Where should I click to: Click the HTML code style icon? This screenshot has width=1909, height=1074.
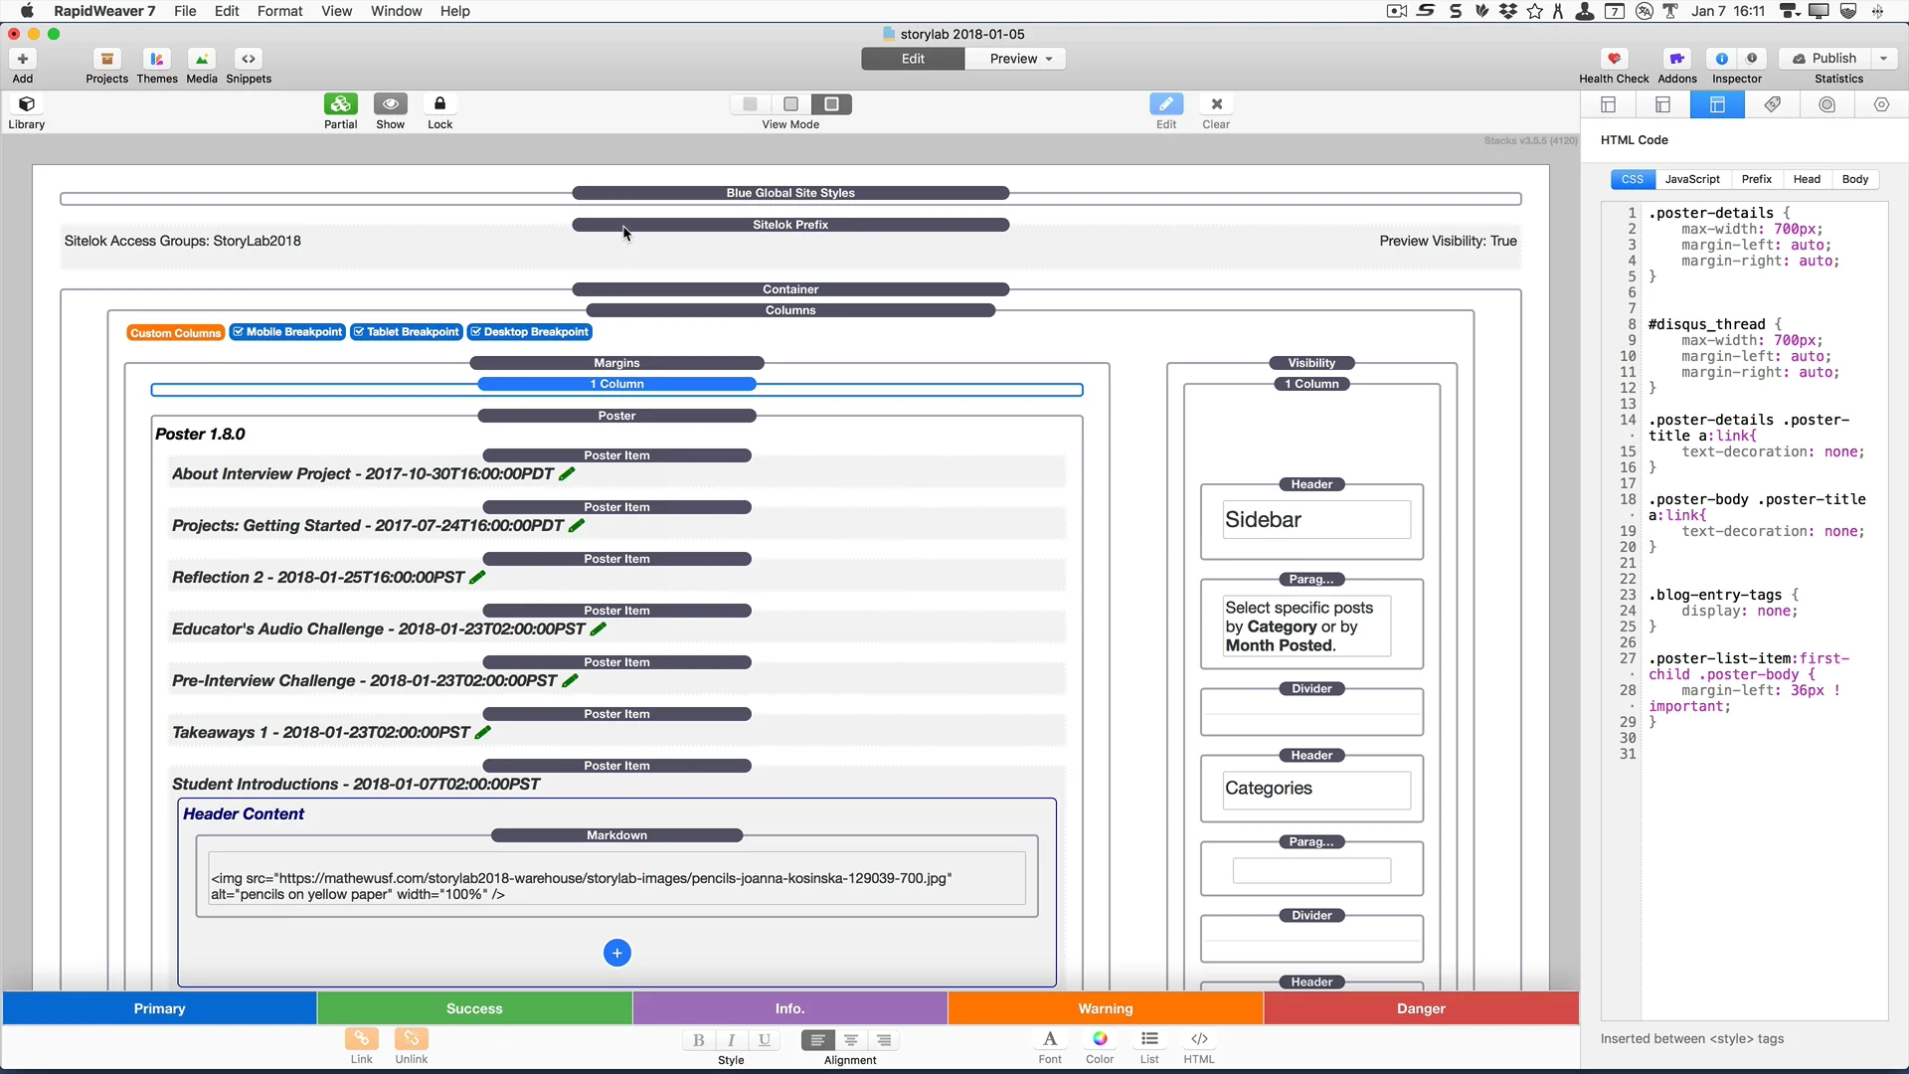[1199, 1039]
